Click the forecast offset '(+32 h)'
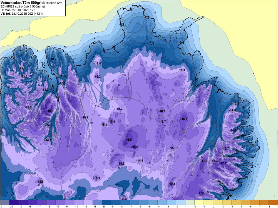Viewport: 278px width, 208px height. point(39,13)
